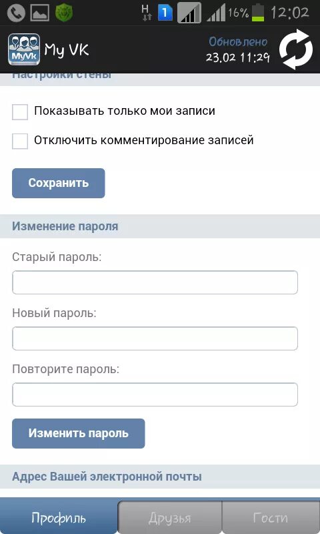Tap the refresh sync arrows icon

coord(296,49)
